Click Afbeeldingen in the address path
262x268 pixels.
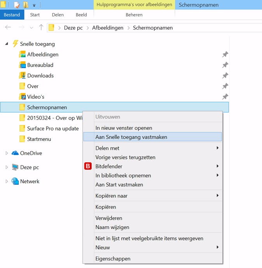tap(108, 28)
